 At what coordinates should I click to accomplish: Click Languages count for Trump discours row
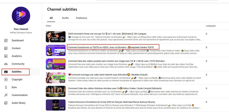(x=206, y=102)
